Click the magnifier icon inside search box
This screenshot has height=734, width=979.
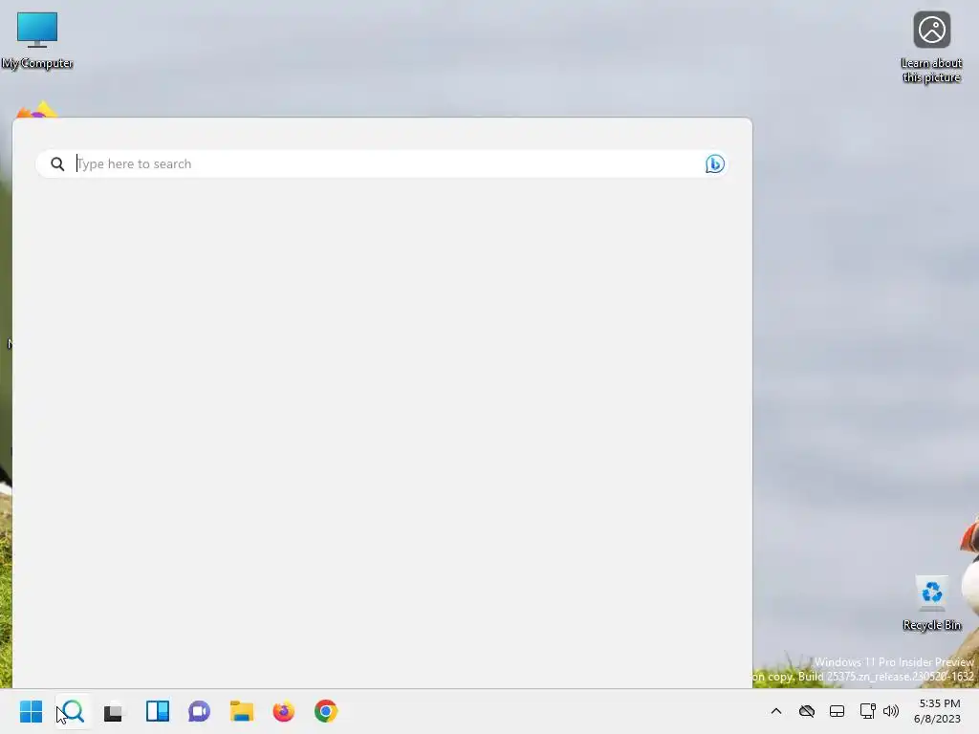tap(57, 163)
